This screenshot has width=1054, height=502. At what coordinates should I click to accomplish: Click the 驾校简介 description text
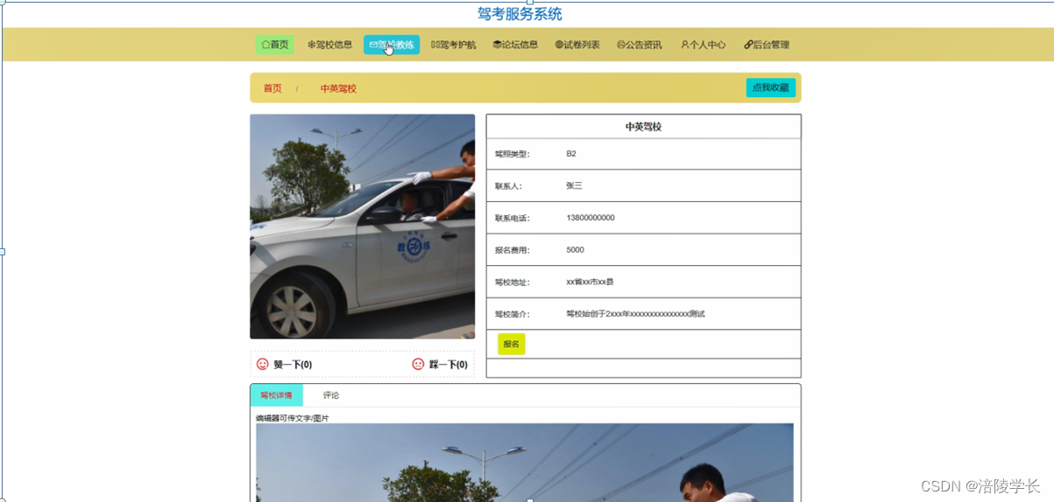coord(635,314)
